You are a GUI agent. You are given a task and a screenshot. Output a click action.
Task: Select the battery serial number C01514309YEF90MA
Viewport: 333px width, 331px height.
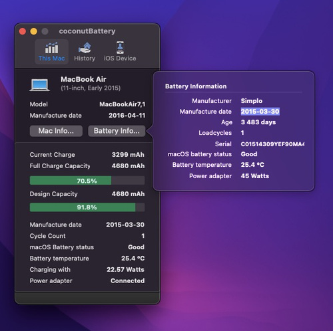tap(272, 144)
